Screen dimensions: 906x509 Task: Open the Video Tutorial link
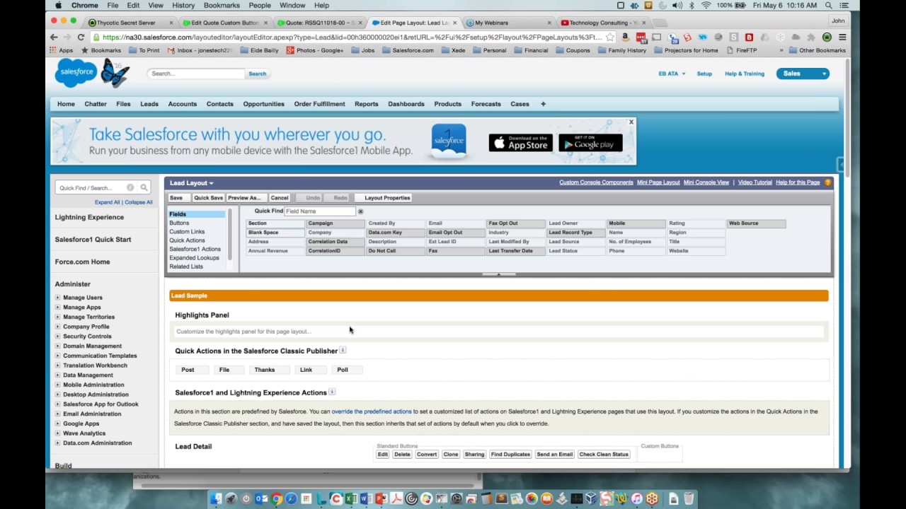755,182
